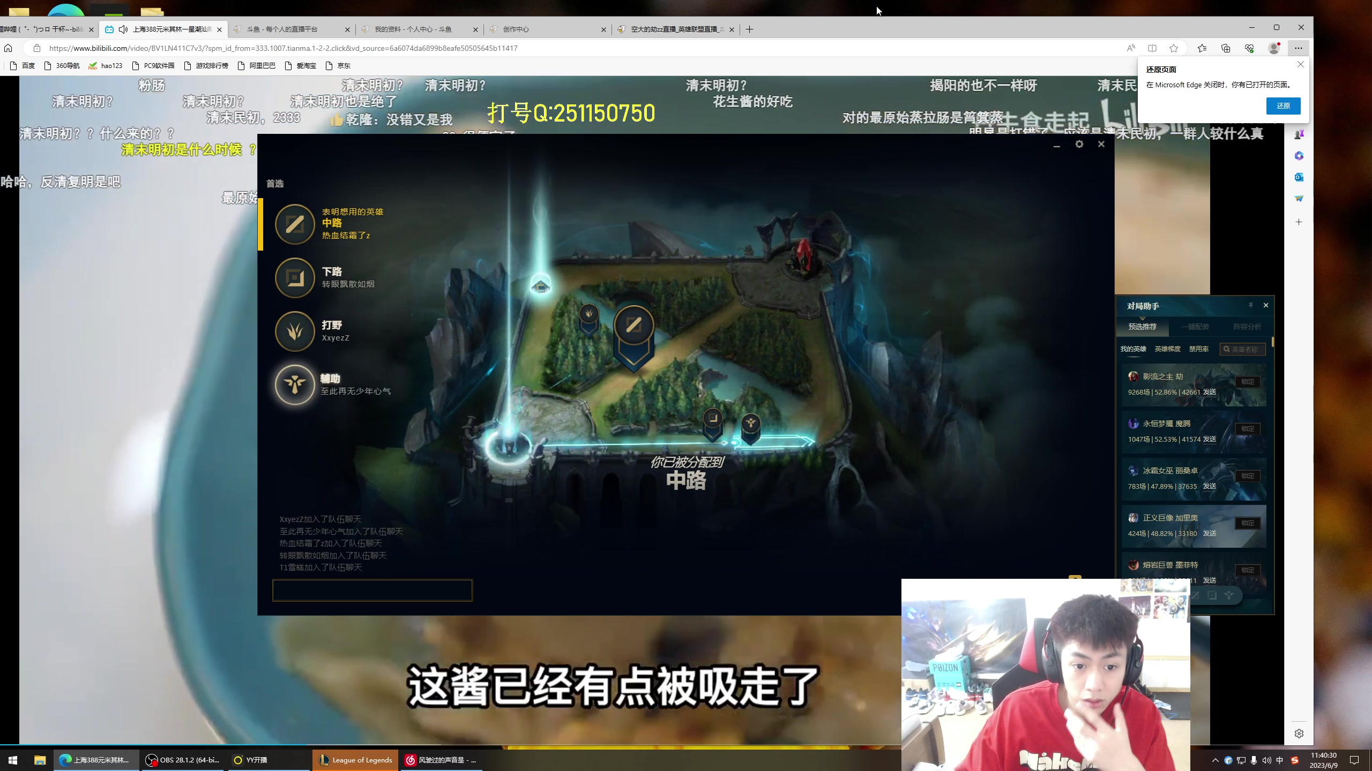Send 永恒梦魇 魔腾 stats via 发送
The image size is (1372, 771).
click(x=1210, y=439)
